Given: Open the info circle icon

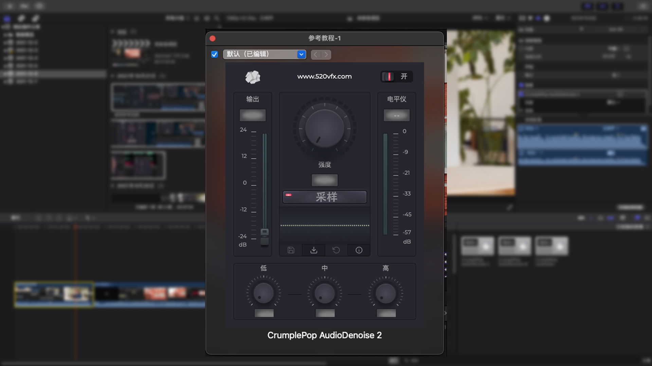Looking at the screenshot, I should click(359, 250).
